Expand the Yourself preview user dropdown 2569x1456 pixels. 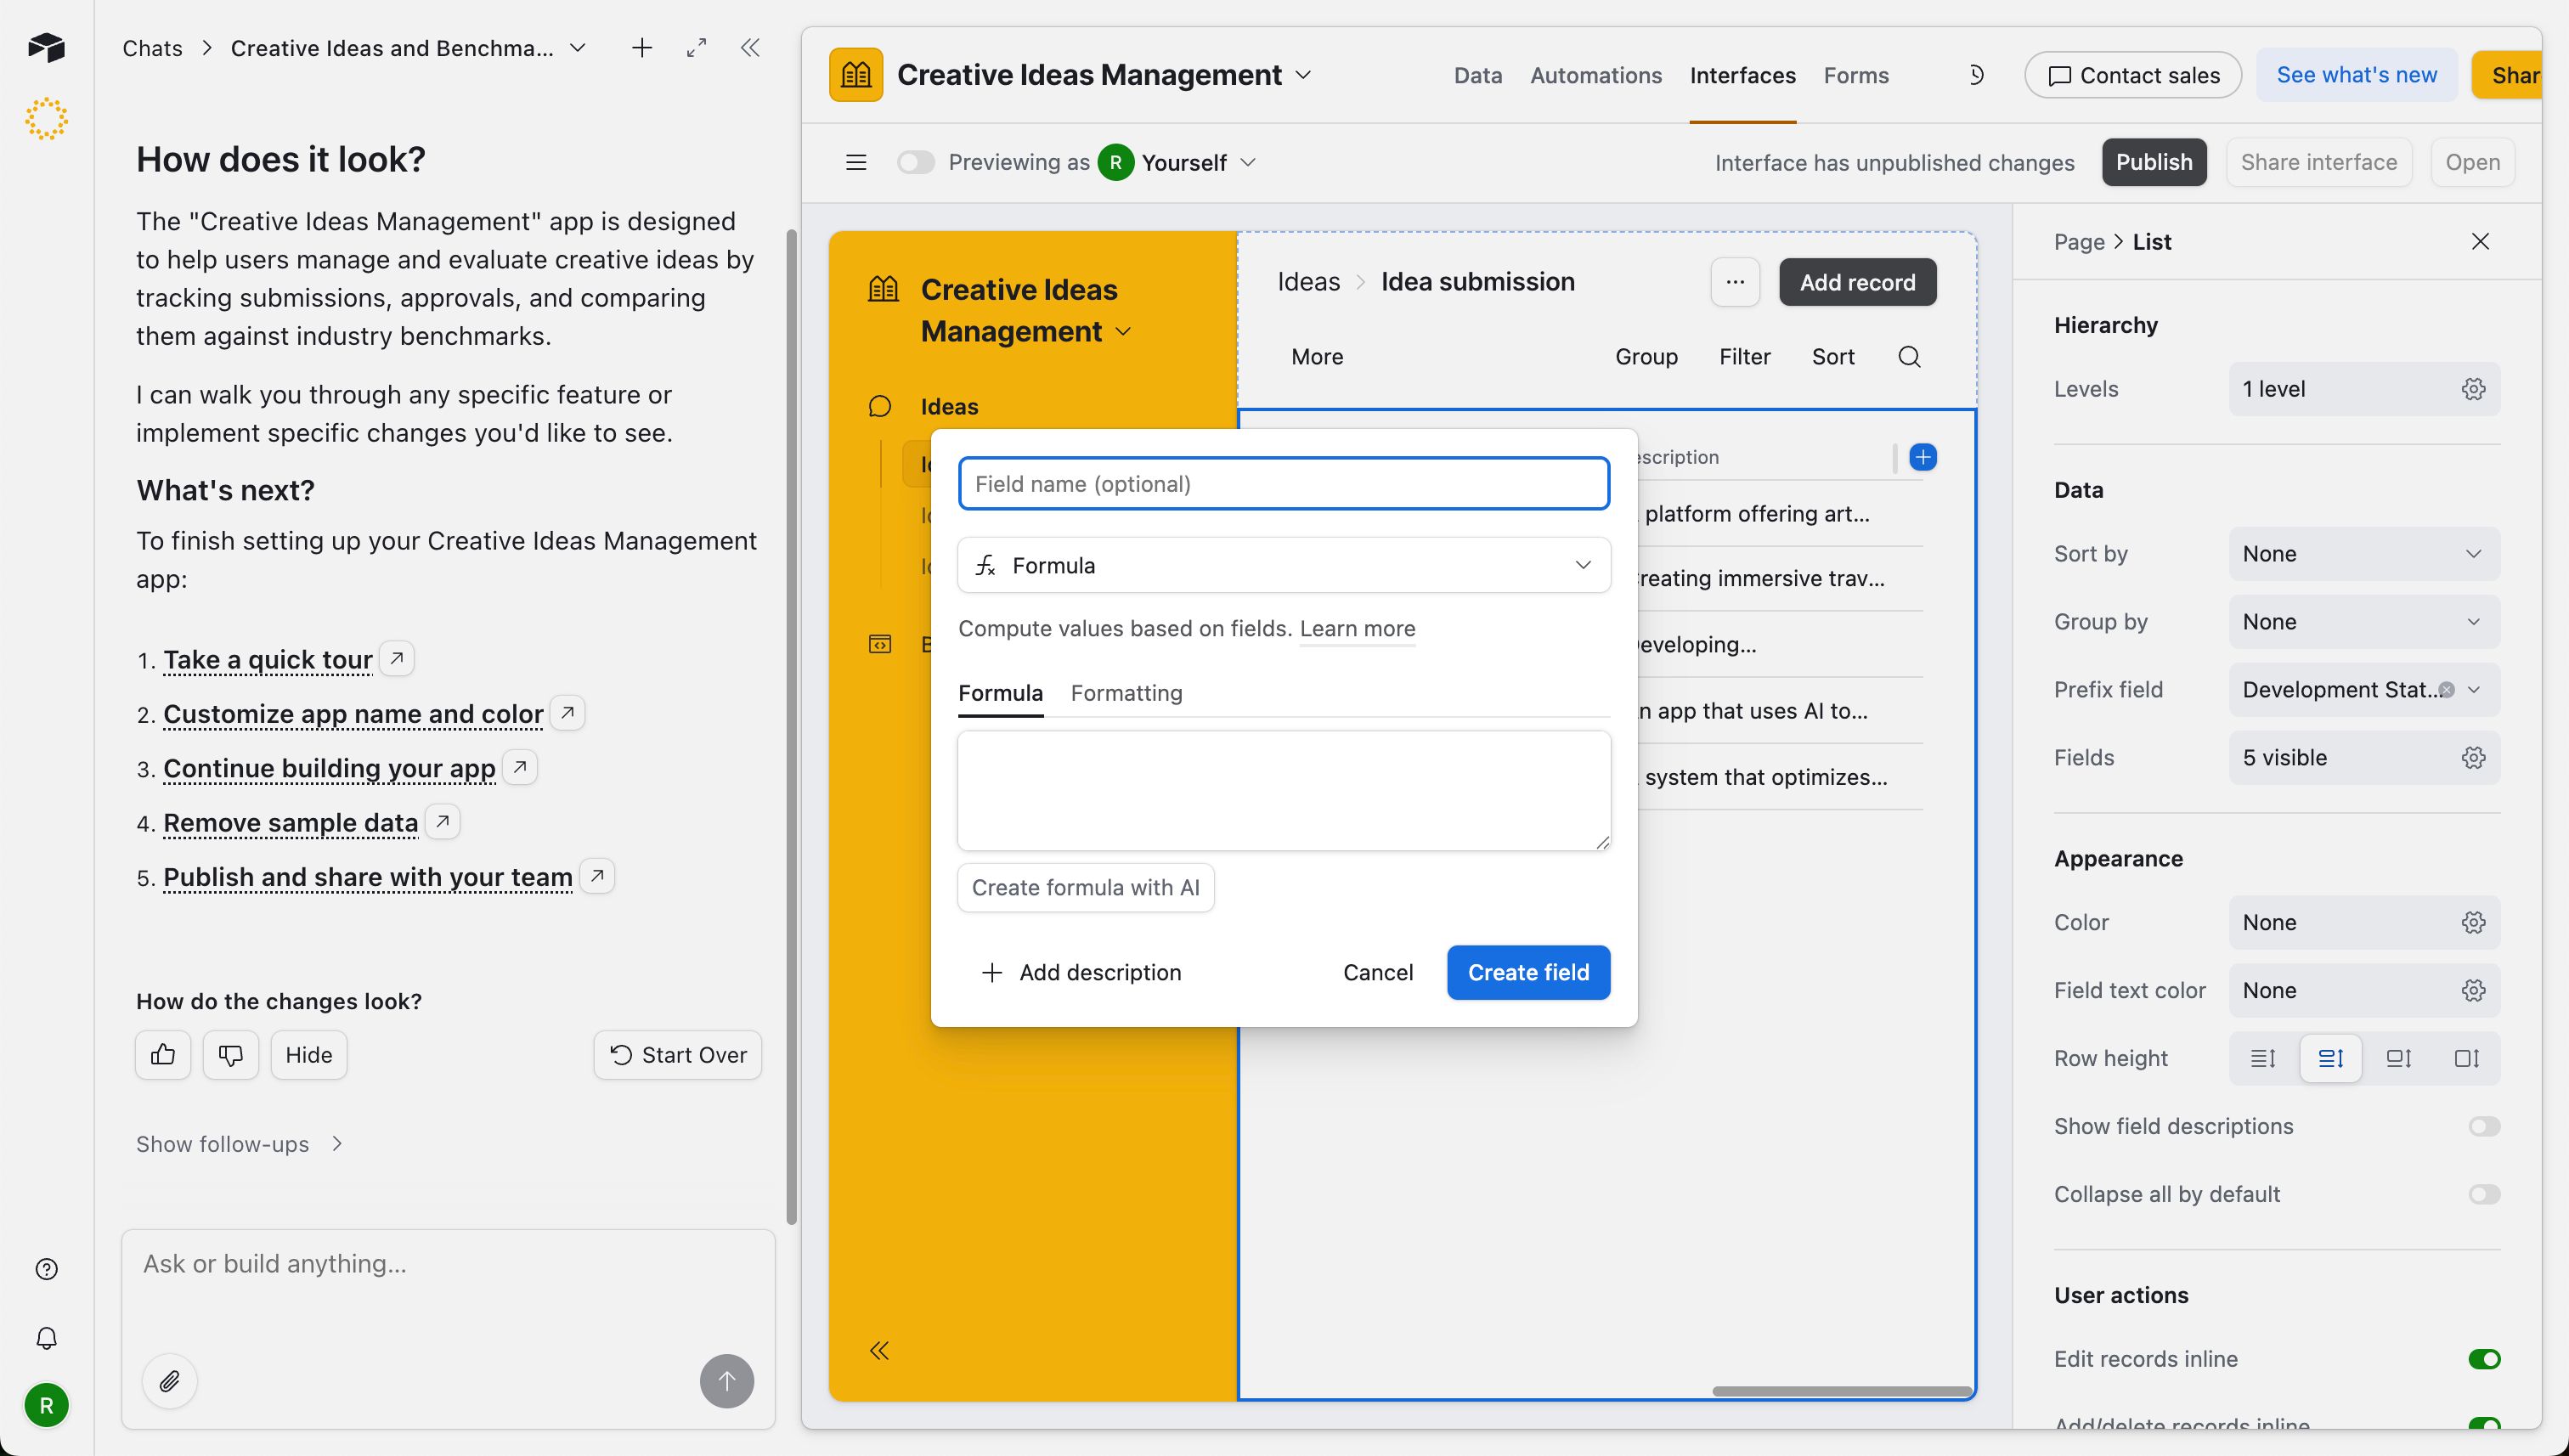(x=1247, y=162)
